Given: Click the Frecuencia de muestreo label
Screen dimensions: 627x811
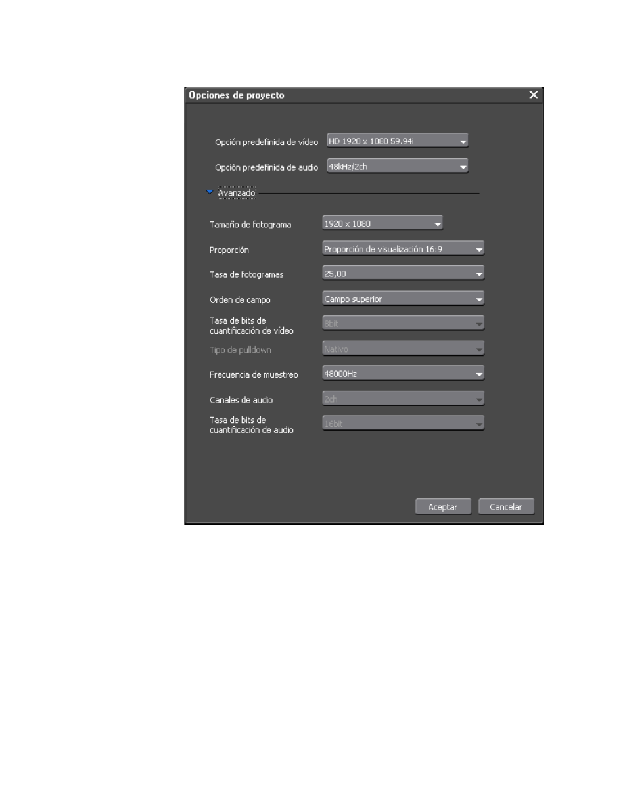Looking at the screenshot, I should pyautogui.click(x=254, y=374).
